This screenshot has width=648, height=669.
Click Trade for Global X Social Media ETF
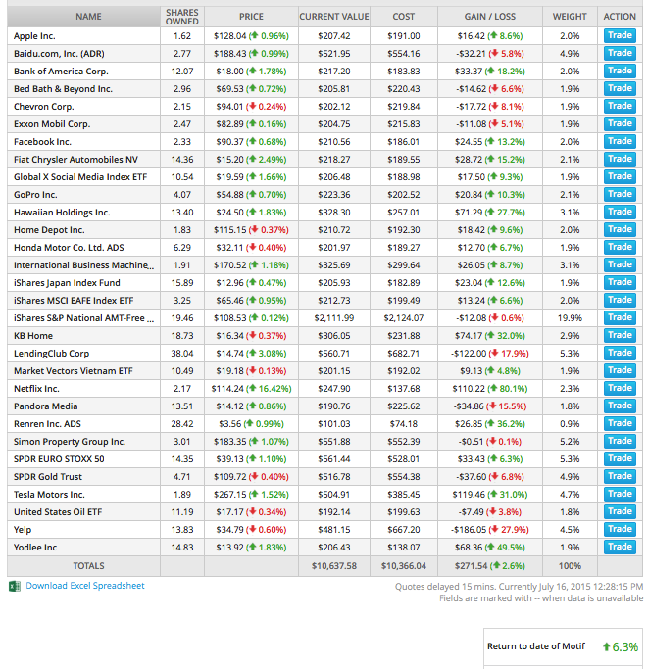pyautogui.click(x=620, y=176)
